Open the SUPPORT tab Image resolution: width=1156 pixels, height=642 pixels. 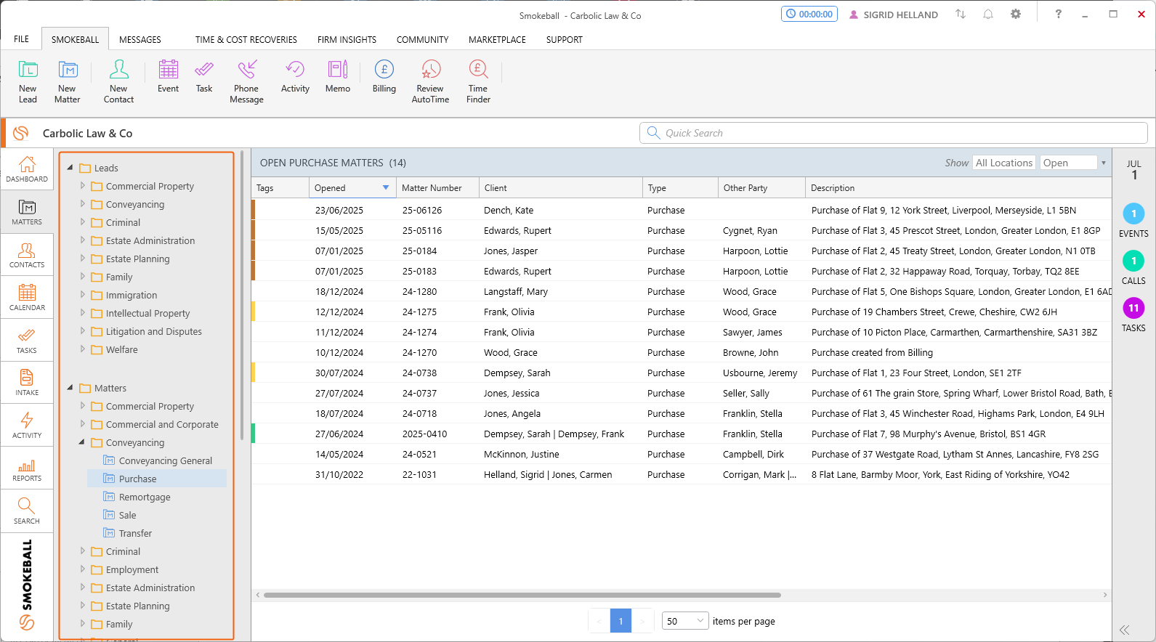click(x=565, y=39)
